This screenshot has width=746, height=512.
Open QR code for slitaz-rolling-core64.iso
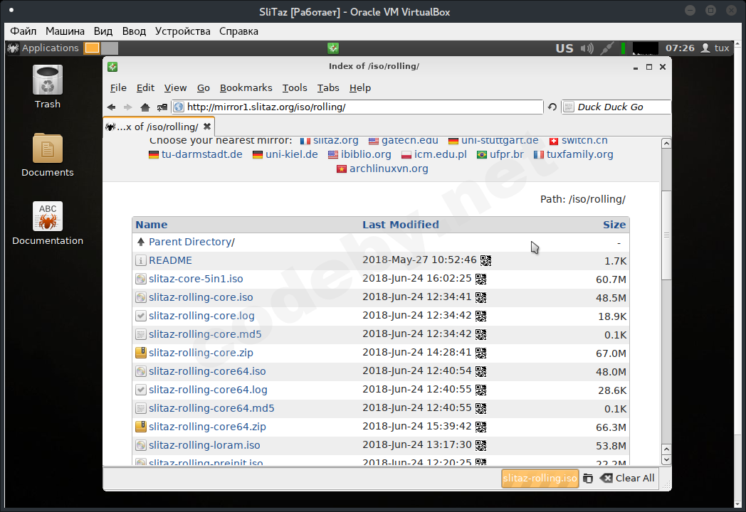pyautogui.click(x=480, y=371)
